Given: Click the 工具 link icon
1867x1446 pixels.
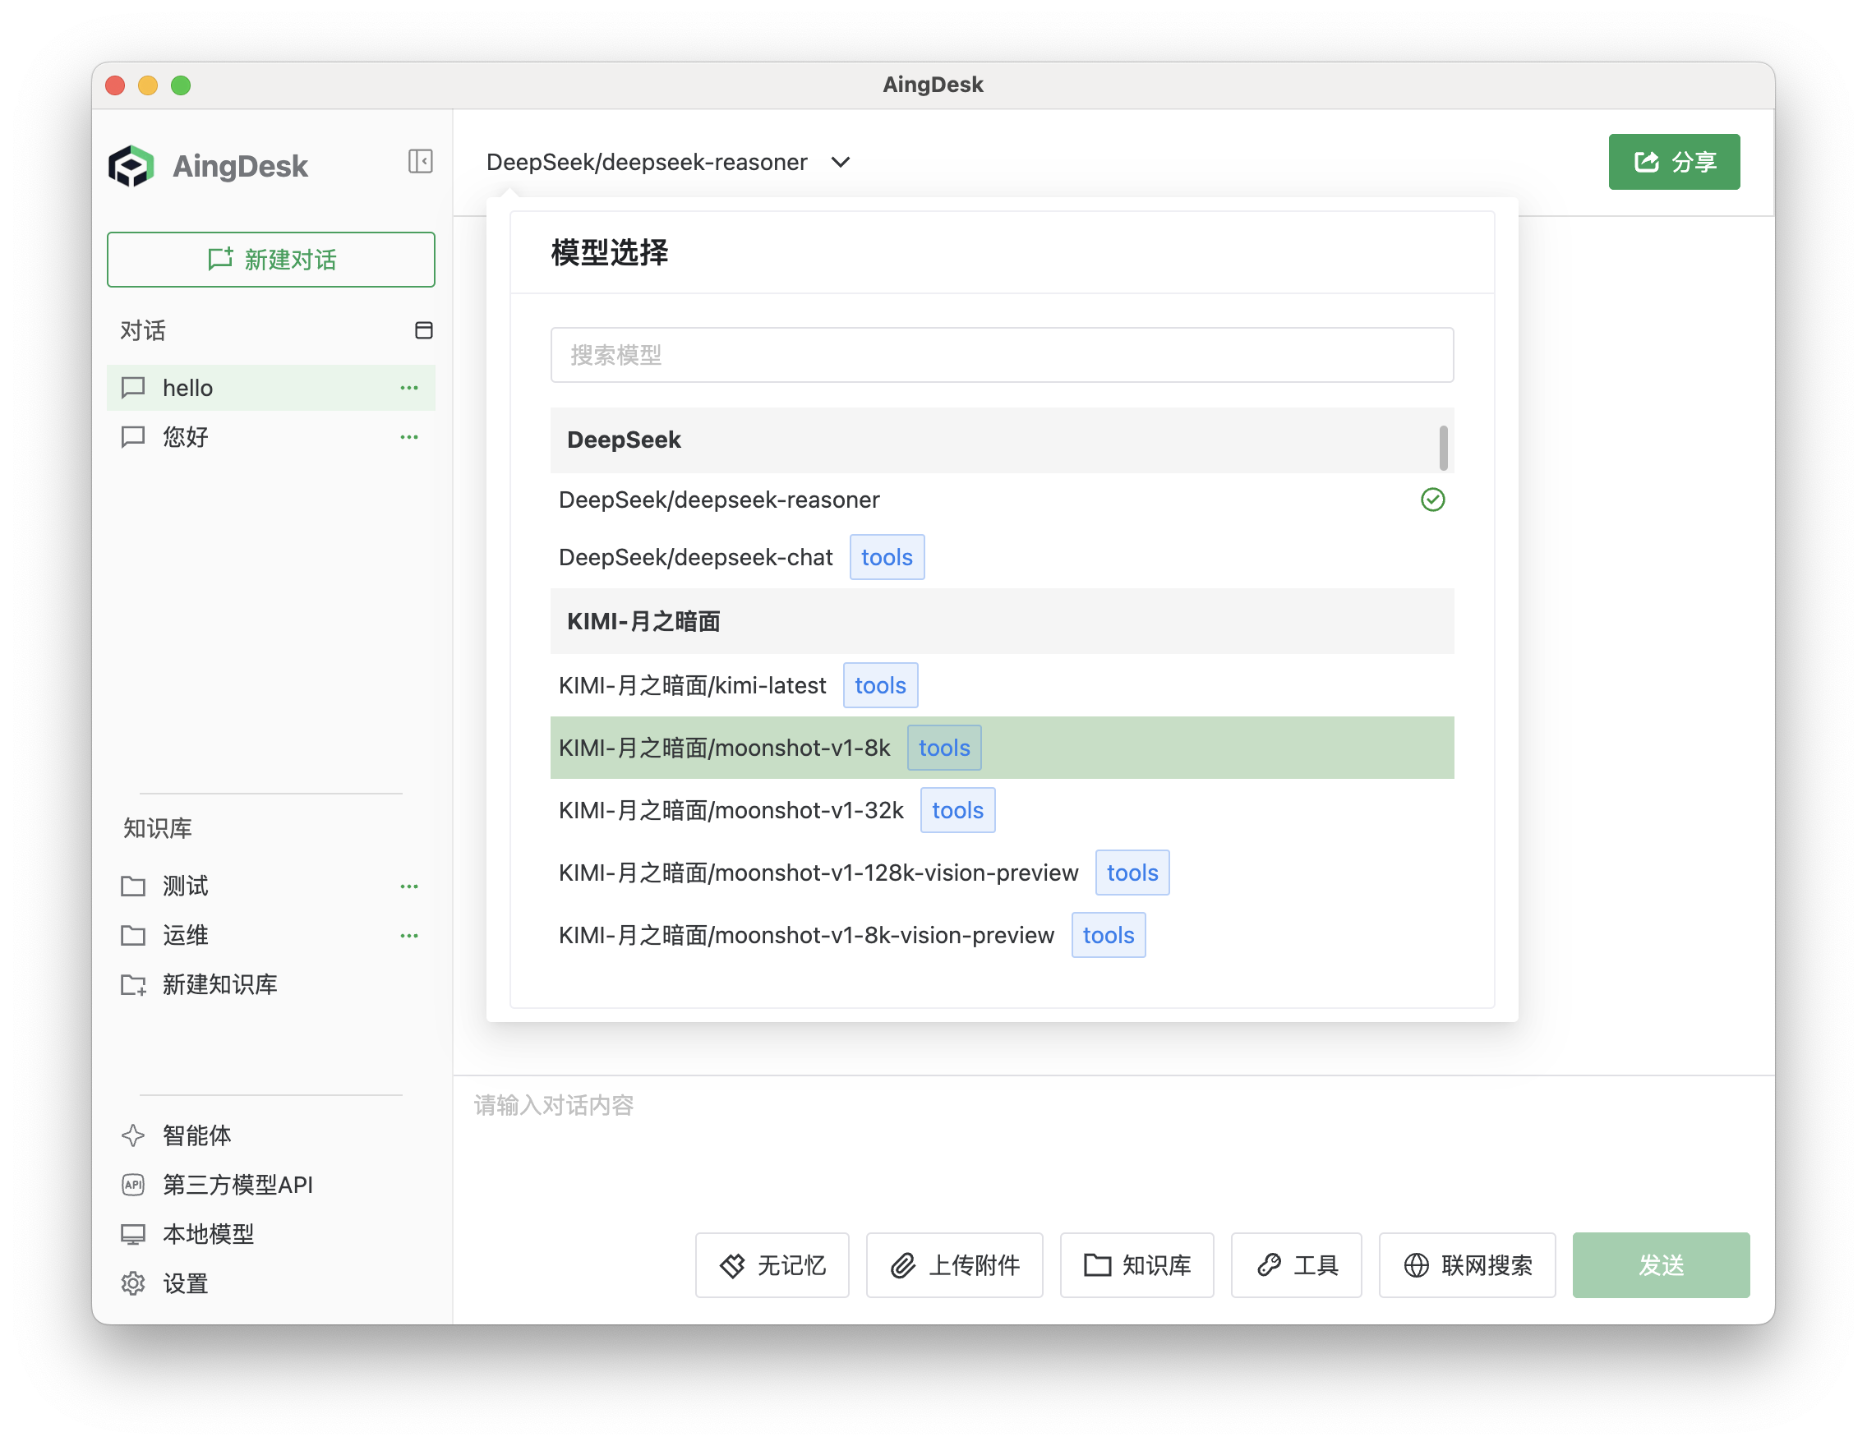Looking at the screenshot, I should [1270, 1266].
